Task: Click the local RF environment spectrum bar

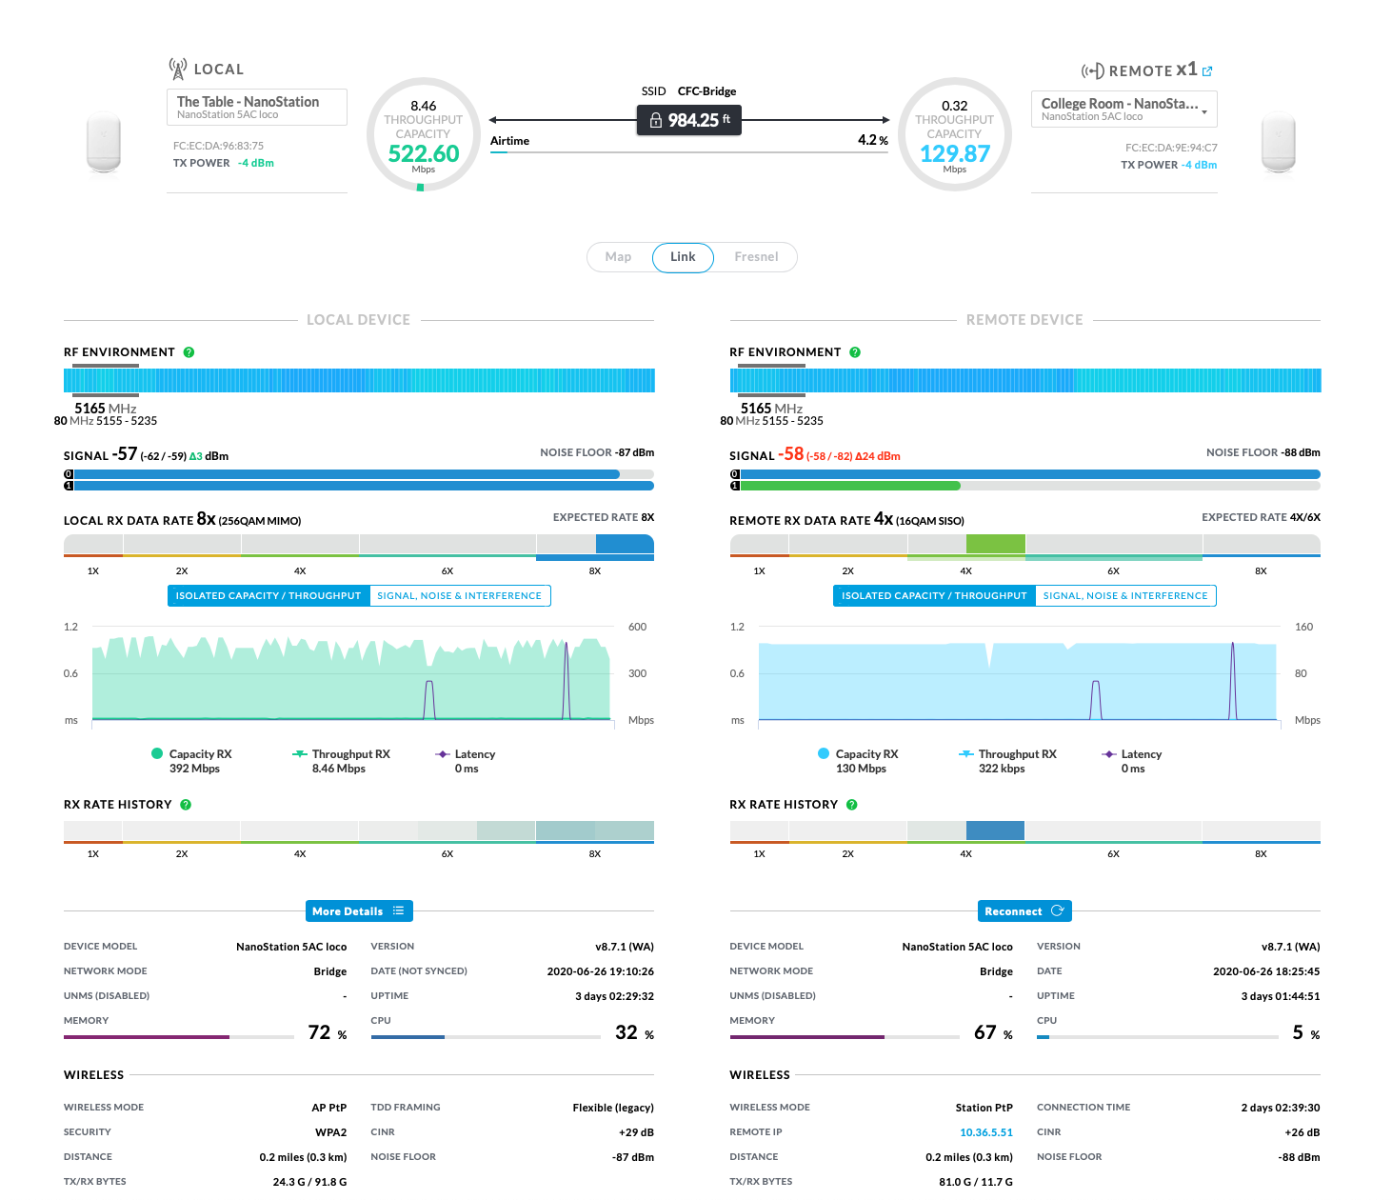Action: [x=359, y=380]
